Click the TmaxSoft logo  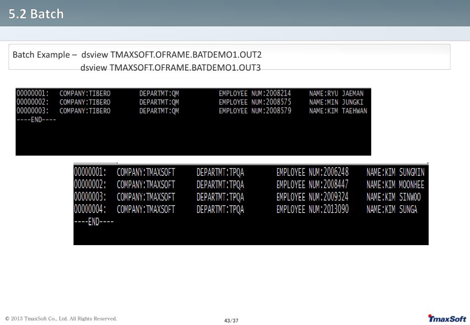(447, 319)
